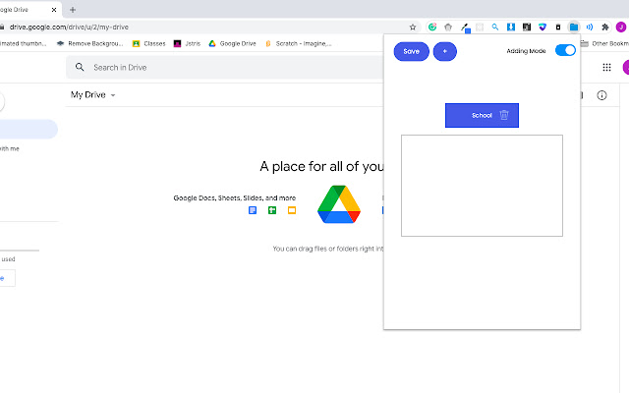This screenshot has width=629, height=393.
Task: Expand the My Drive dropdown
Action: pos(93,95)
